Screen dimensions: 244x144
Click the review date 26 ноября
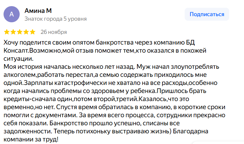click(x=54, y=32)
